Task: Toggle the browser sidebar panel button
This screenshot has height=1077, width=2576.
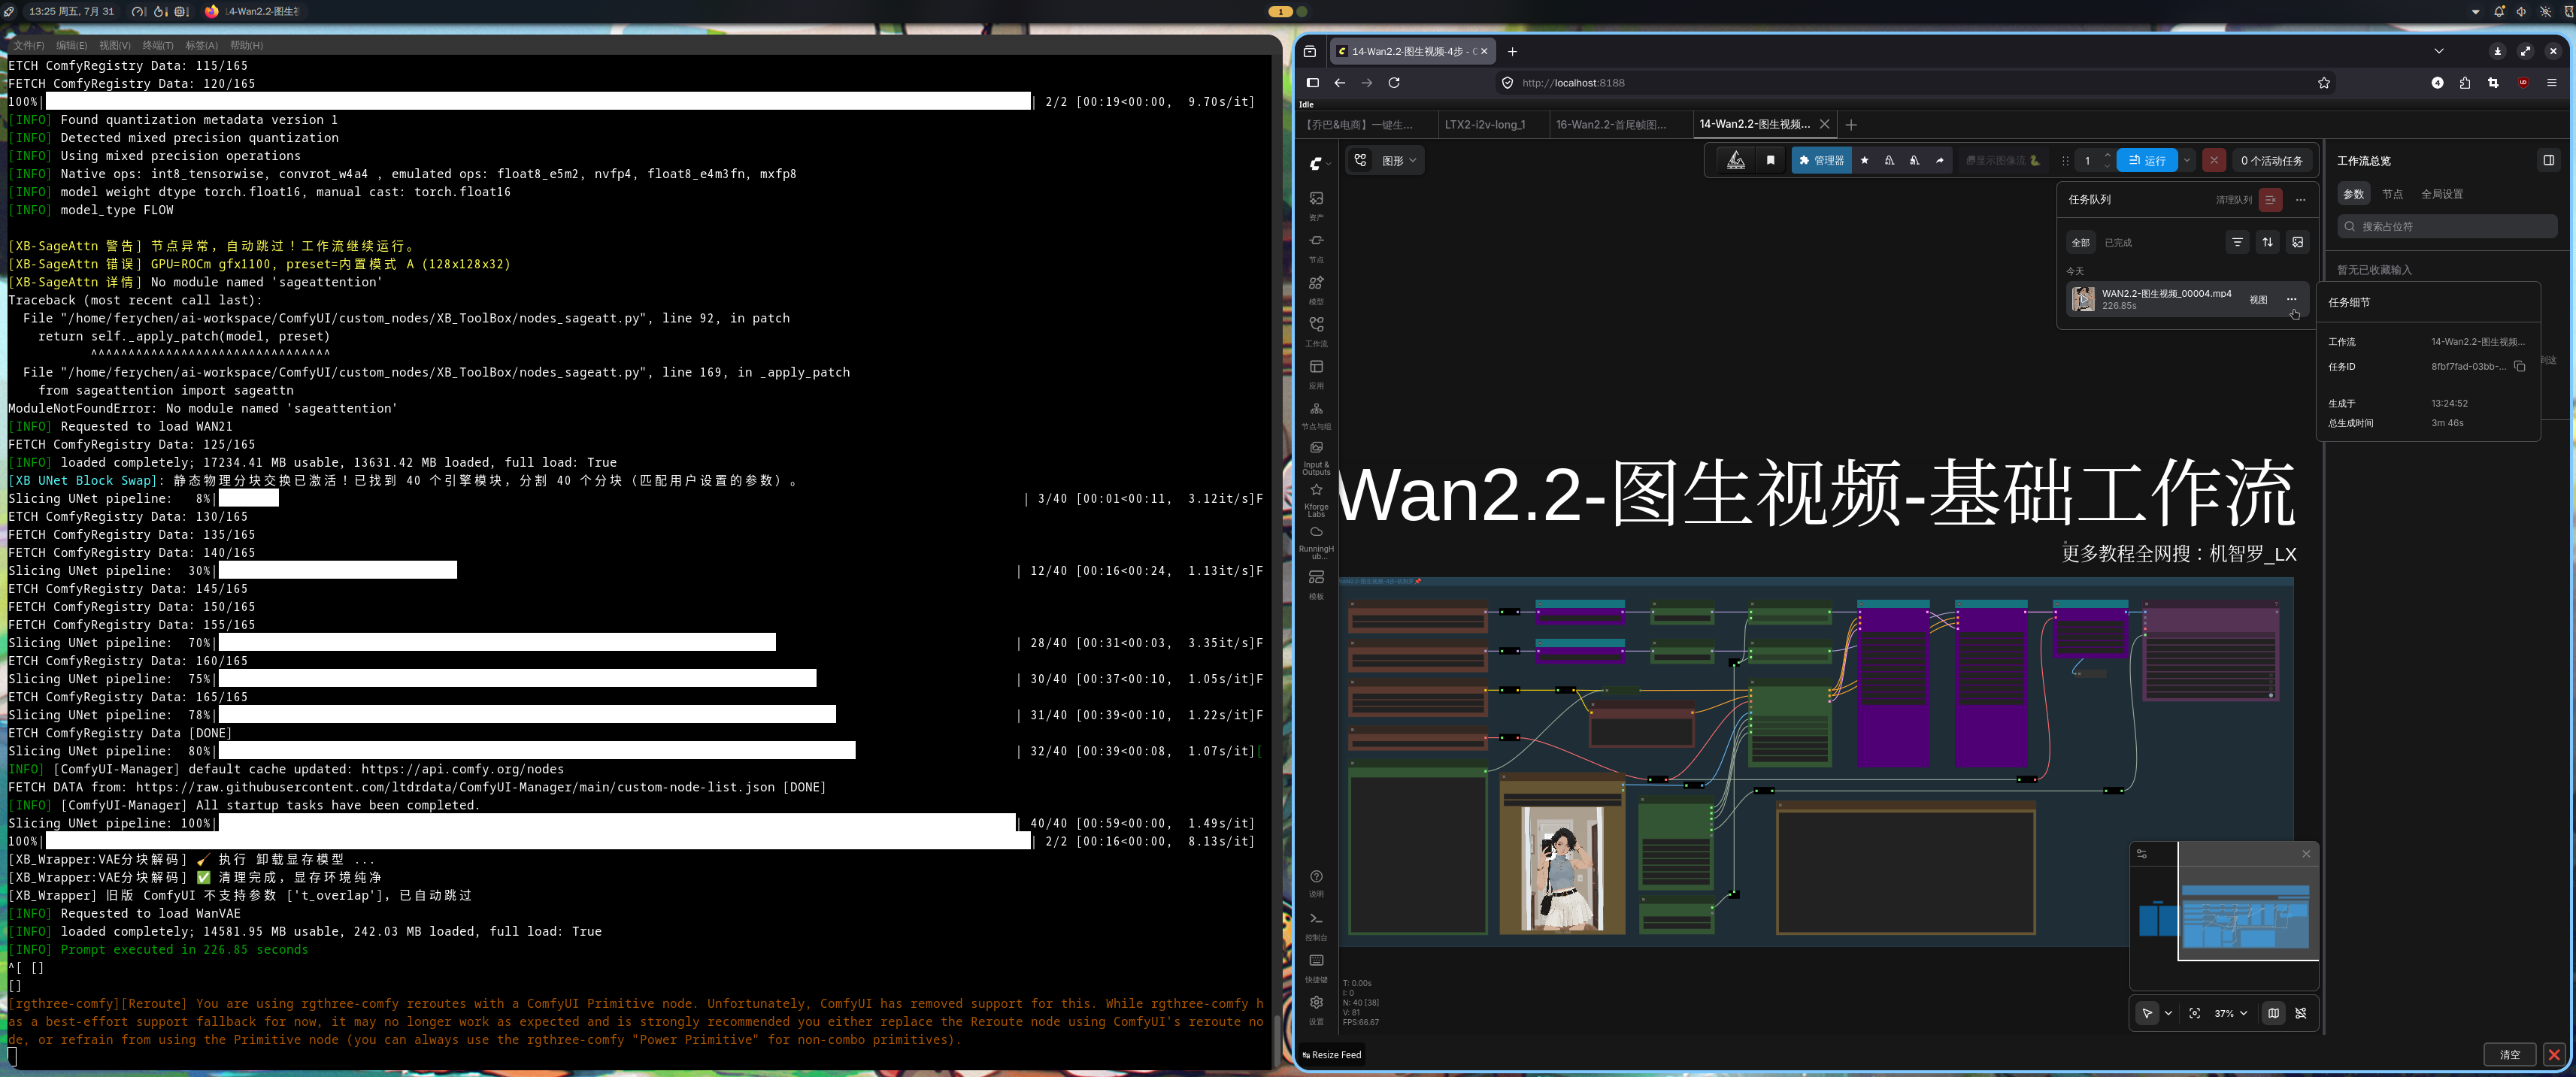Action: 1312,83
